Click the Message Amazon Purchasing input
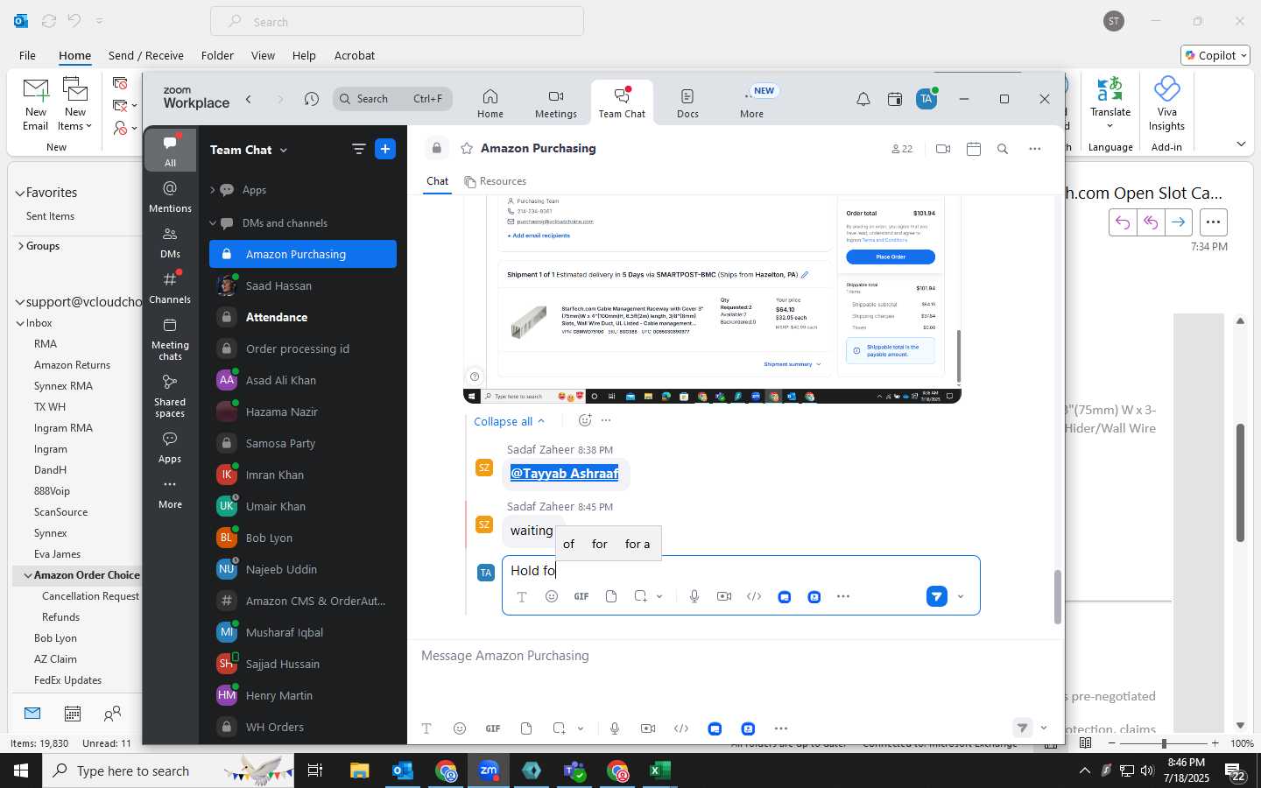Image resolution: width=1261 pixels, height=788 pixels. [x=736, y=656]
